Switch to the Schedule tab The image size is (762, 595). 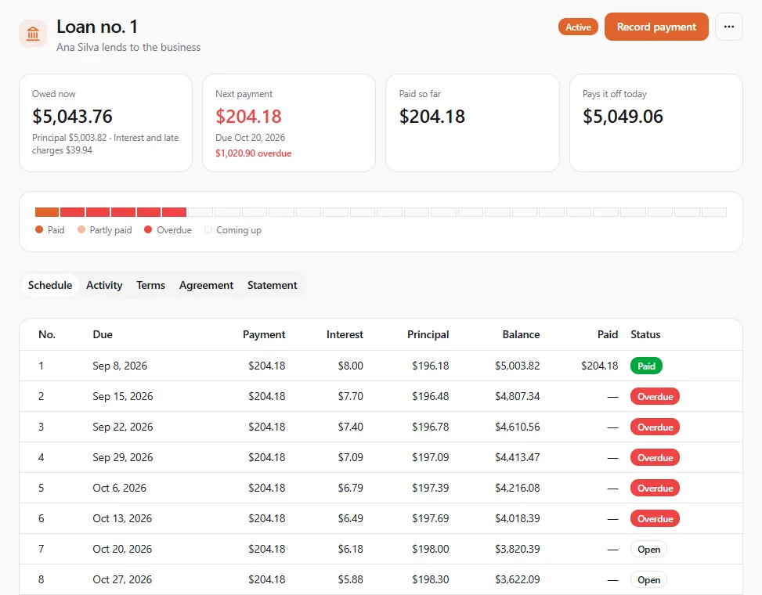click(50, 285)
